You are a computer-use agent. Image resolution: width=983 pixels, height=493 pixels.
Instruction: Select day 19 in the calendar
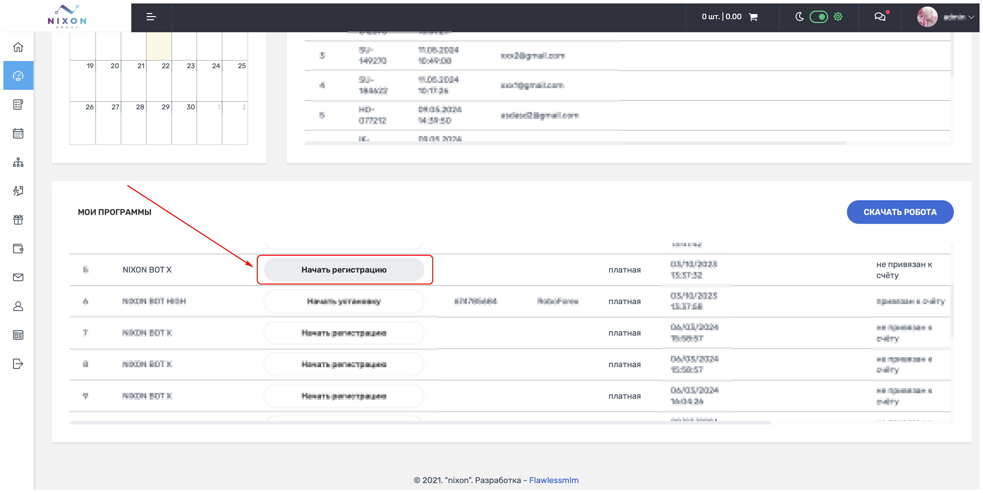click(82, 81)
